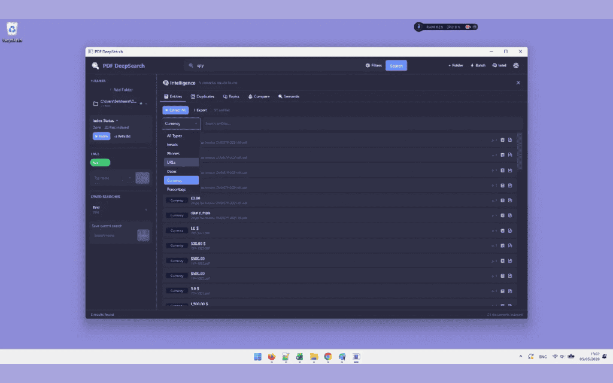
Task: Pick Dates from the type dropdown
Action: pos(181,172)
